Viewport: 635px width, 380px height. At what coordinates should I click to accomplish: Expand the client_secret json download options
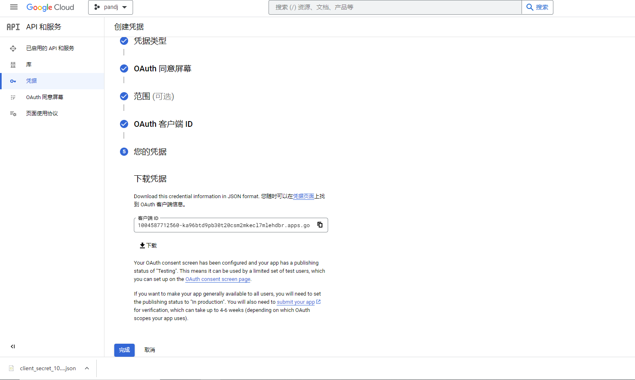tap(87, 368)
